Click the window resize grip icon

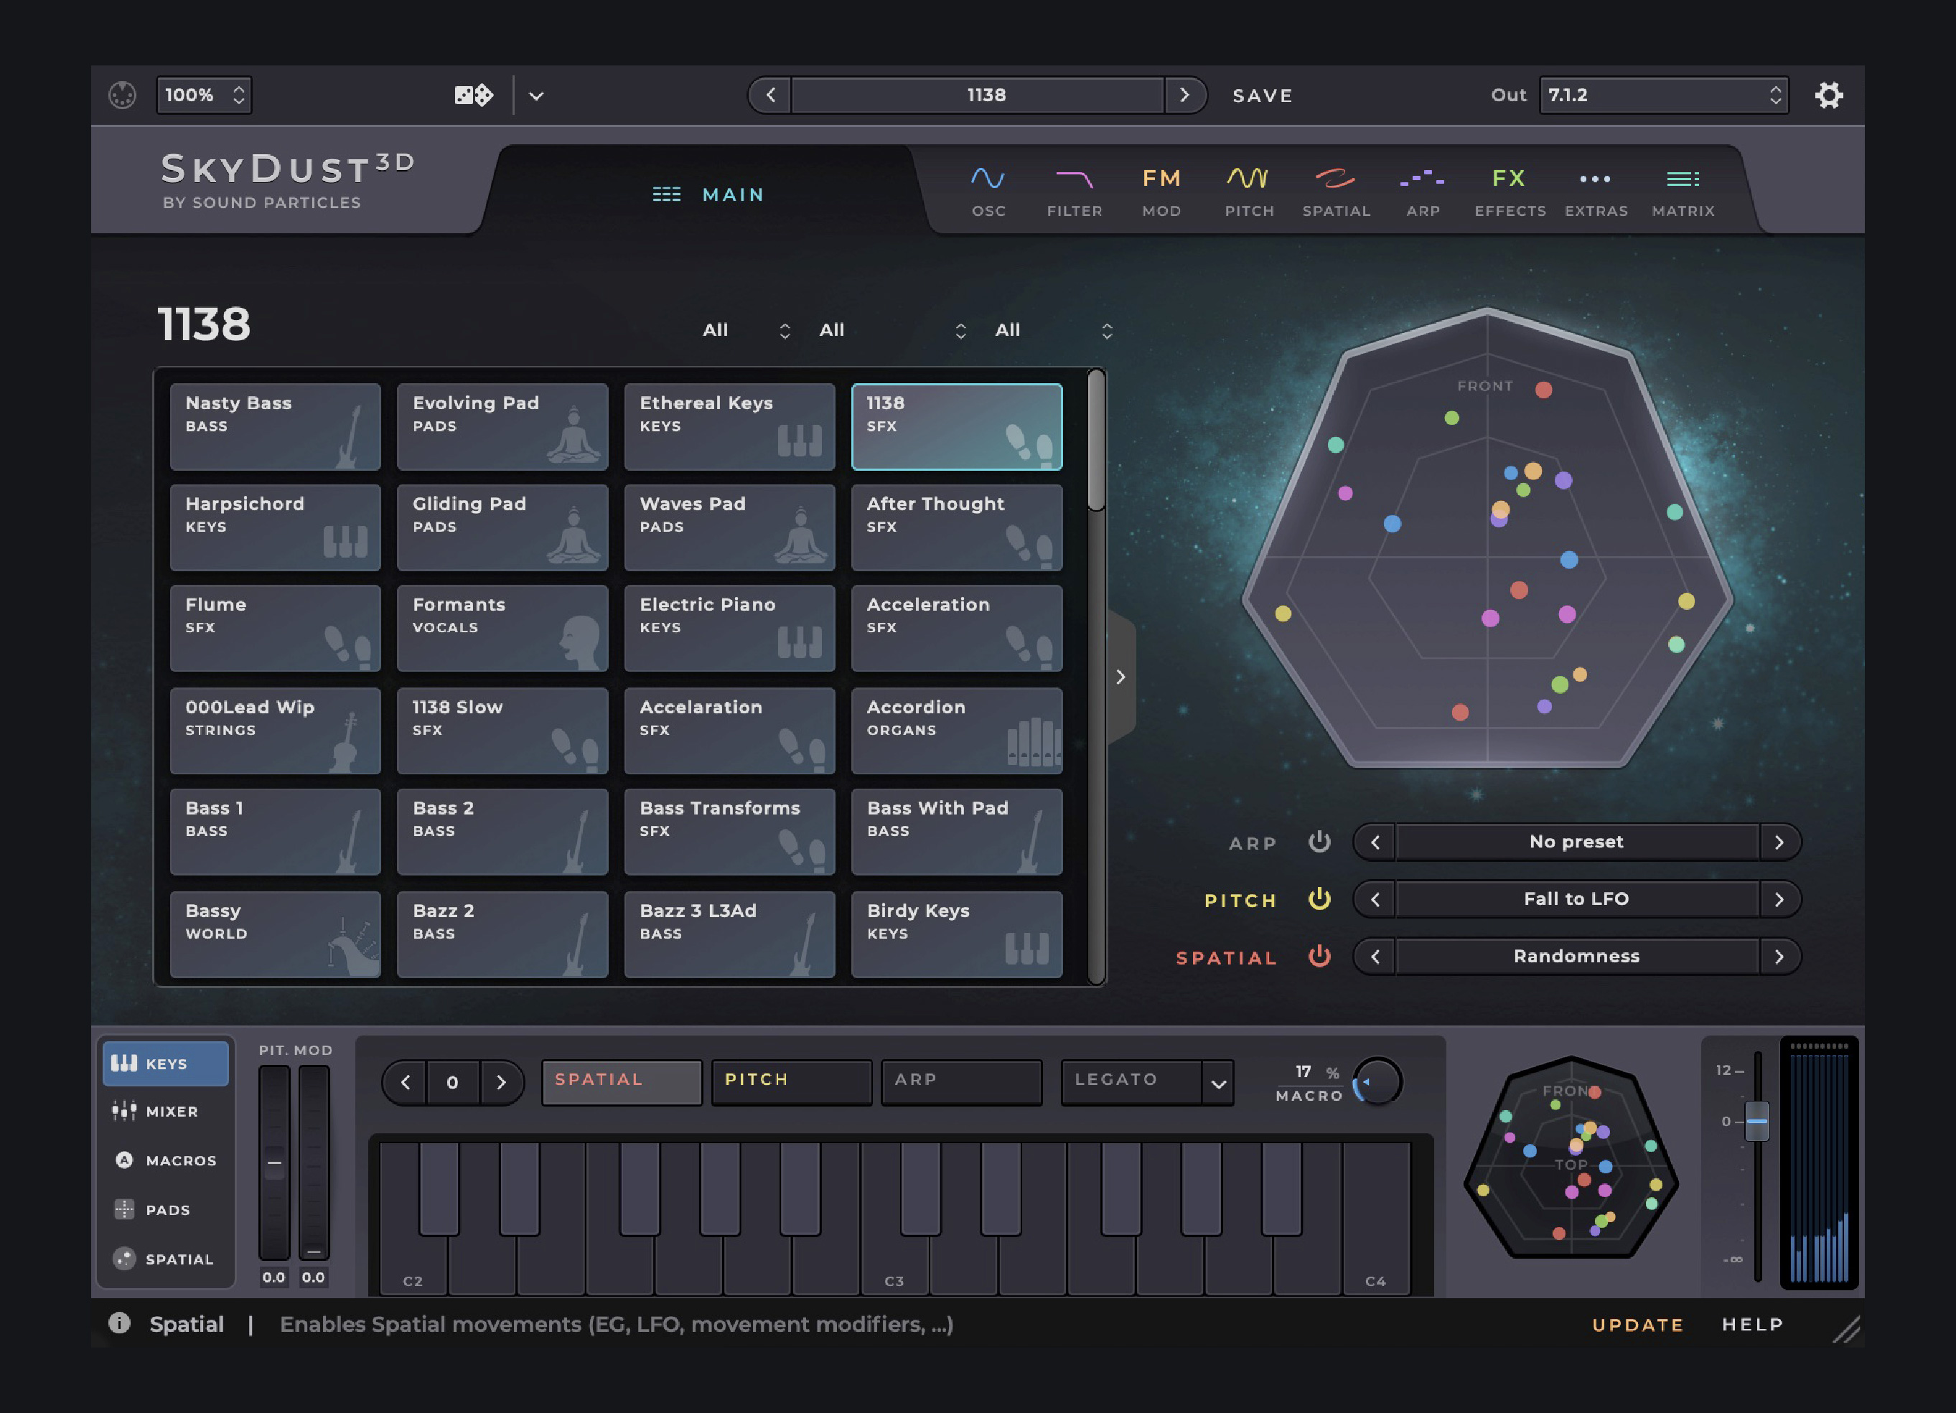[x=1845, y=1329]
